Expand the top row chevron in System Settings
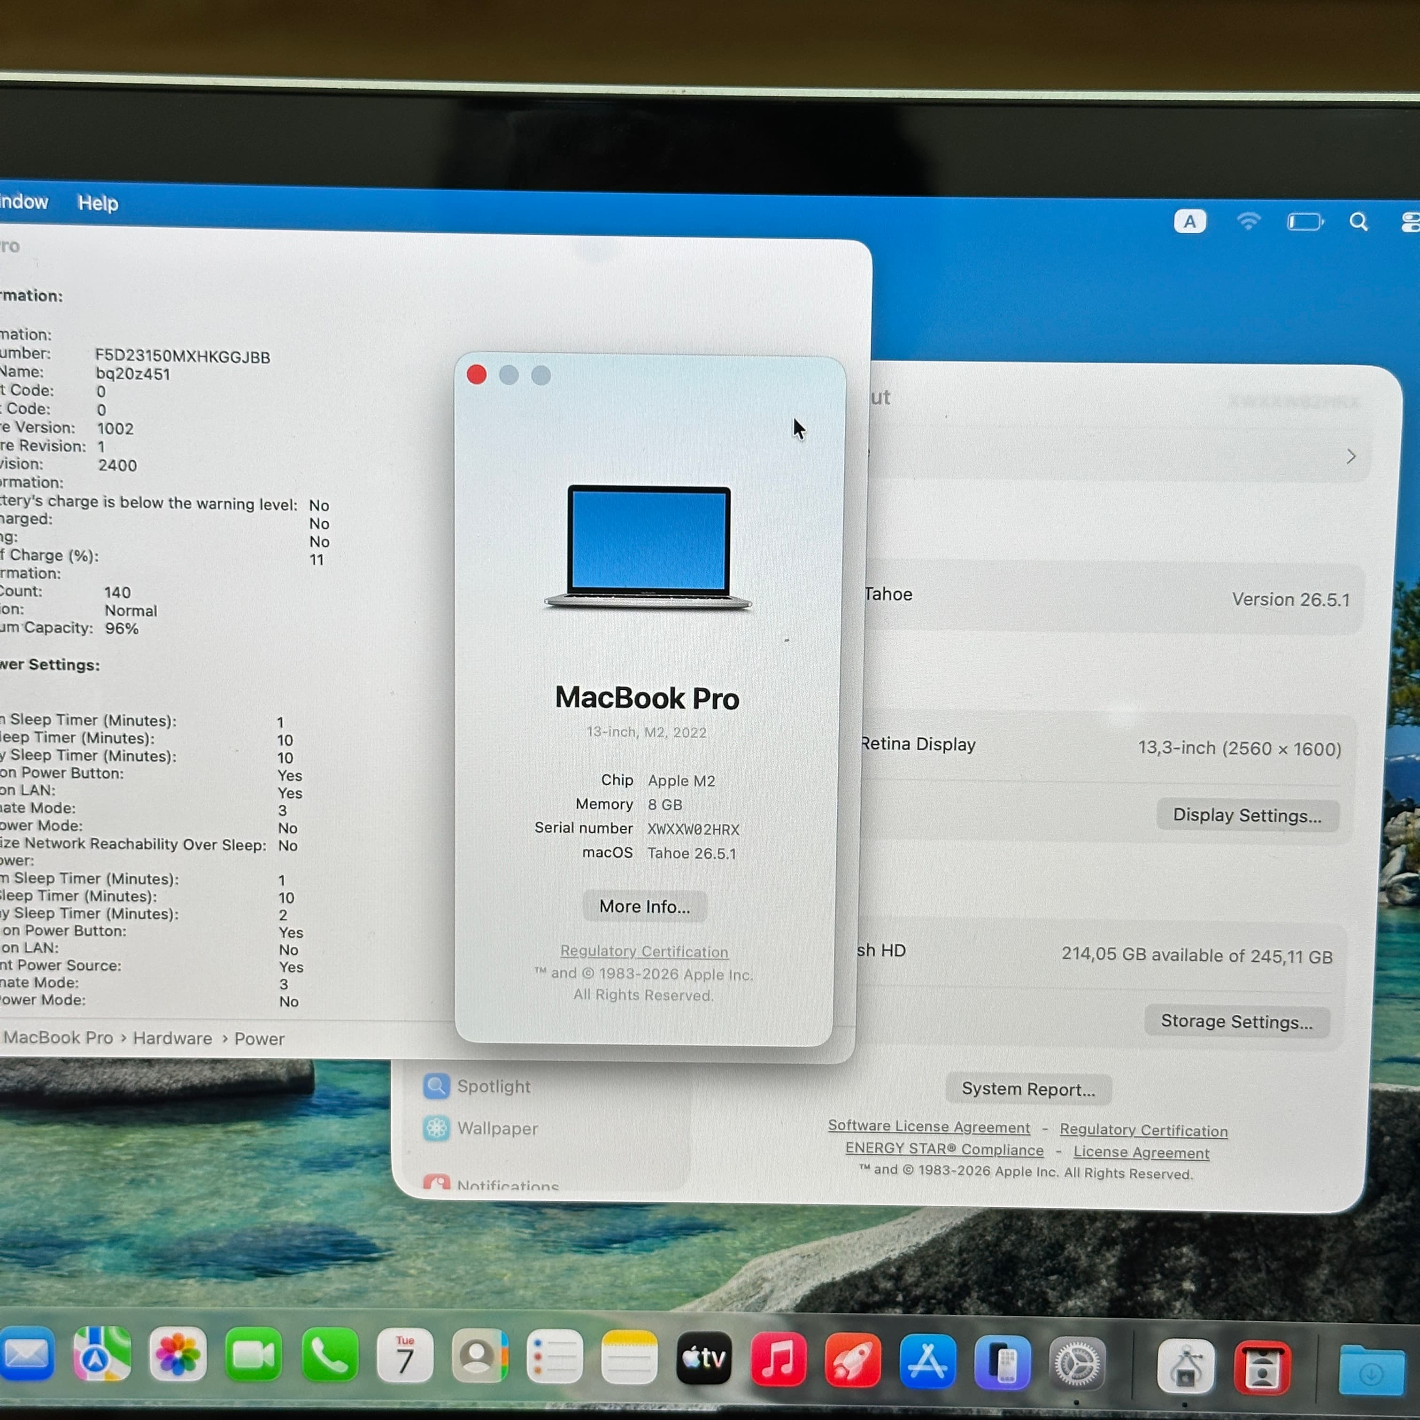 tap(1351, 456)
